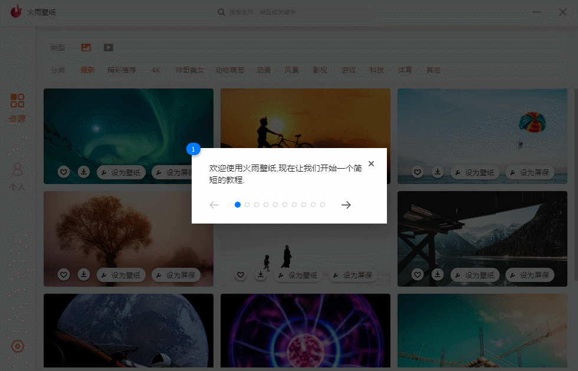578x371 pixels.
Task: Switch to 4K category
Action: pyautogui.click(x=156, y=70)
